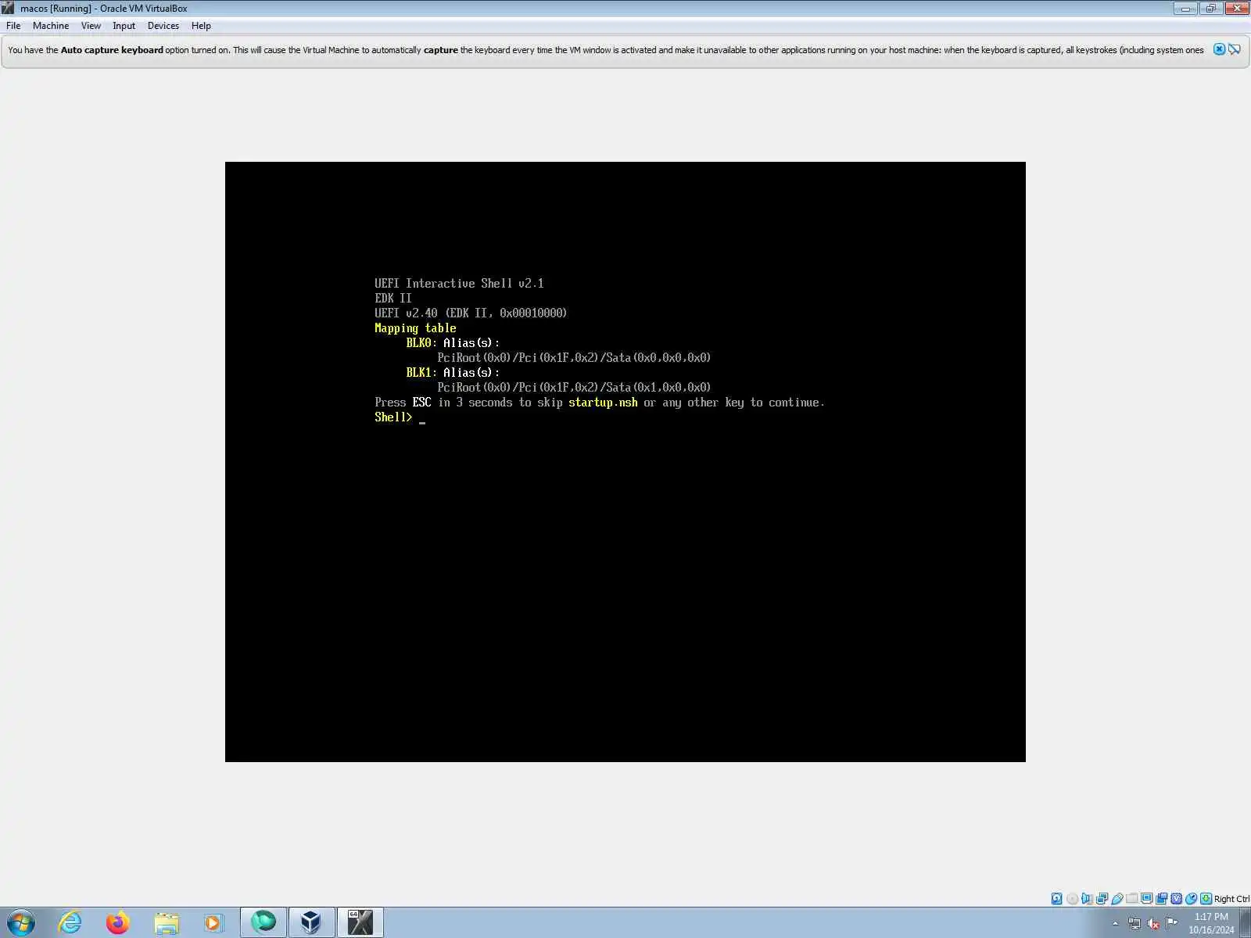The image size is (1251, 938).
Task: Click the network adapter indicator icon
Action: pos(1102,899)
